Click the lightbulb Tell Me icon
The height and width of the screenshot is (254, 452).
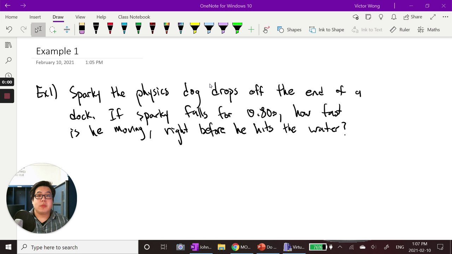(x=381, y=17)
